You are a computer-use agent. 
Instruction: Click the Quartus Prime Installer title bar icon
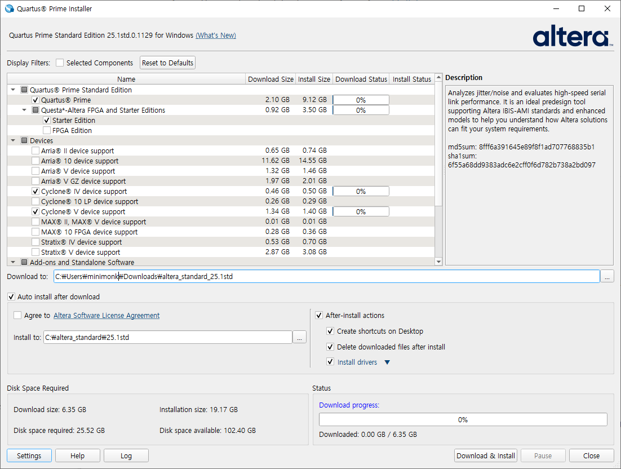click(9, 8)
